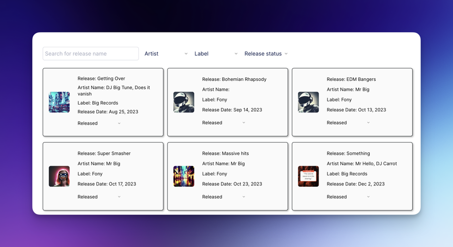Click the Getting Over cyberpunk city cover art

(59, 102)
